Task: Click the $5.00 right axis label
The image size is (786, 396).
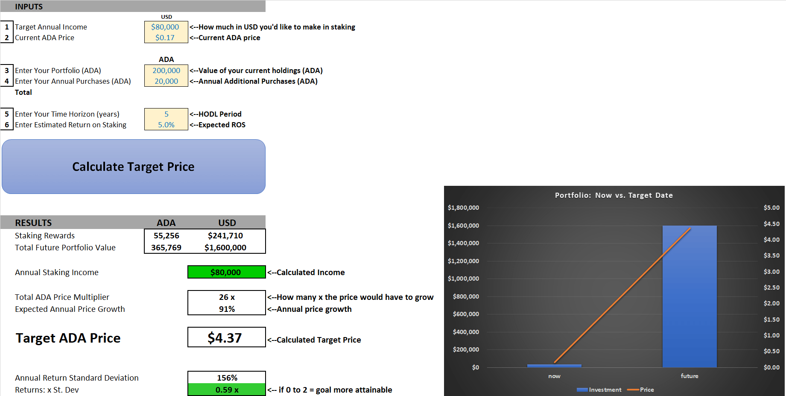Action: pyautogui.click(x=771, y=208)
